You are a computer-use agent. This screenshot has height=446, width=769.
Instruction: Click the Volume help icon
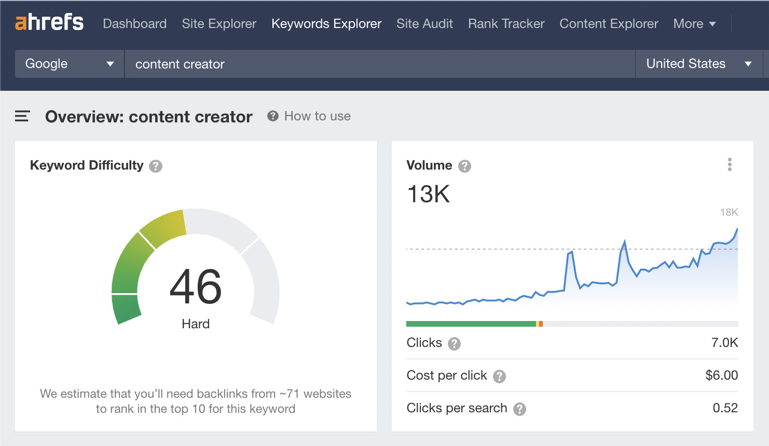click(x=465, y=166)
